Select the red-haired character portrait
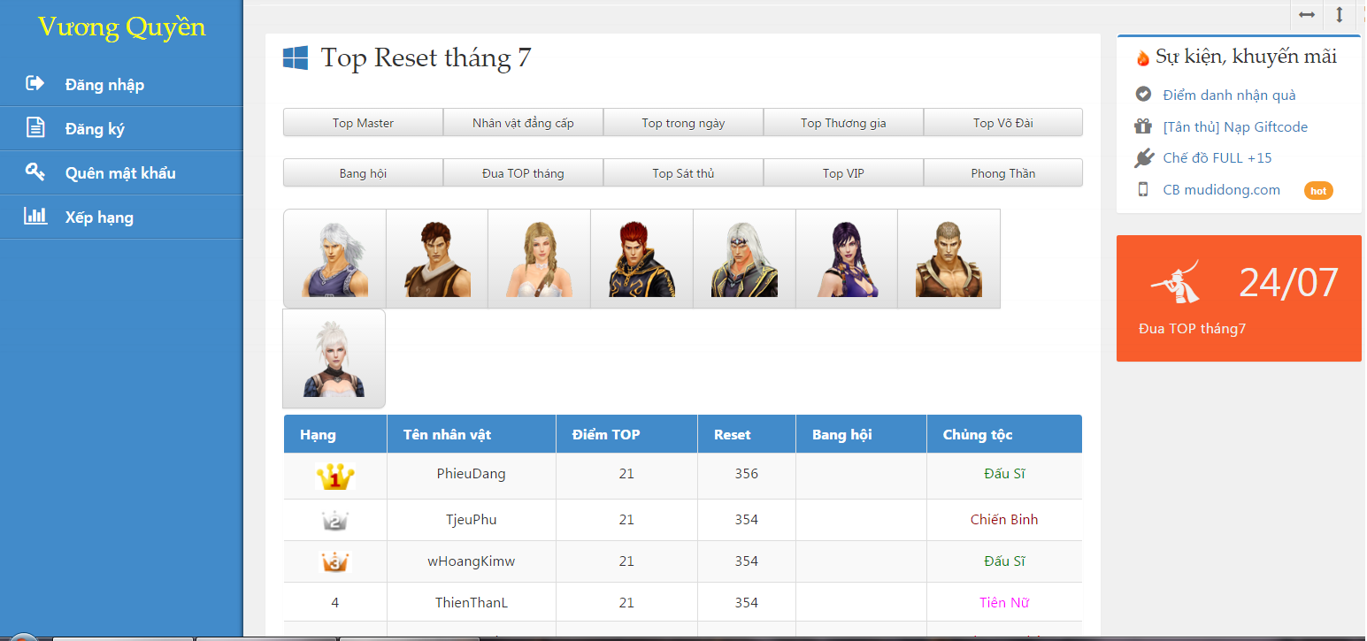The width and height of the screenshot is (1367, 641). [641, 259]
